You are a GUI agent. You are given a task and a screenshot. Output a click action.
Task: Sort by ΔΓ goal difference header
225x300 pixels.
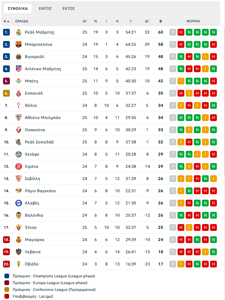[x=147, y=21]
